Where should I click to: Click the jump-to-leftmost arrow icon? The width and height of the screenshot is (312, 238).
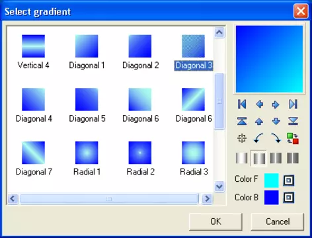(x=242, y=104)
